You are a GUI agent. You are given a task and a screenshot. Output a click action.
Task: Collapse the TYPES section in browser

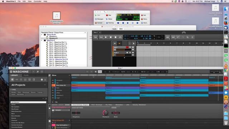(x=11, y=90)
